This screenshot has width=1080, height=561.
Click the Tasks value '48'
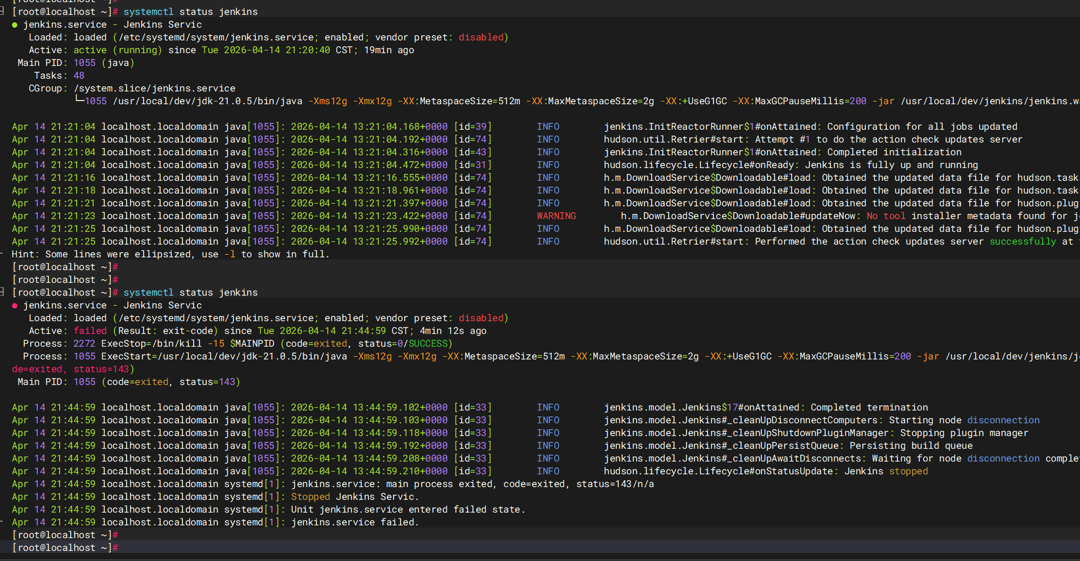[x=79, y=76]
